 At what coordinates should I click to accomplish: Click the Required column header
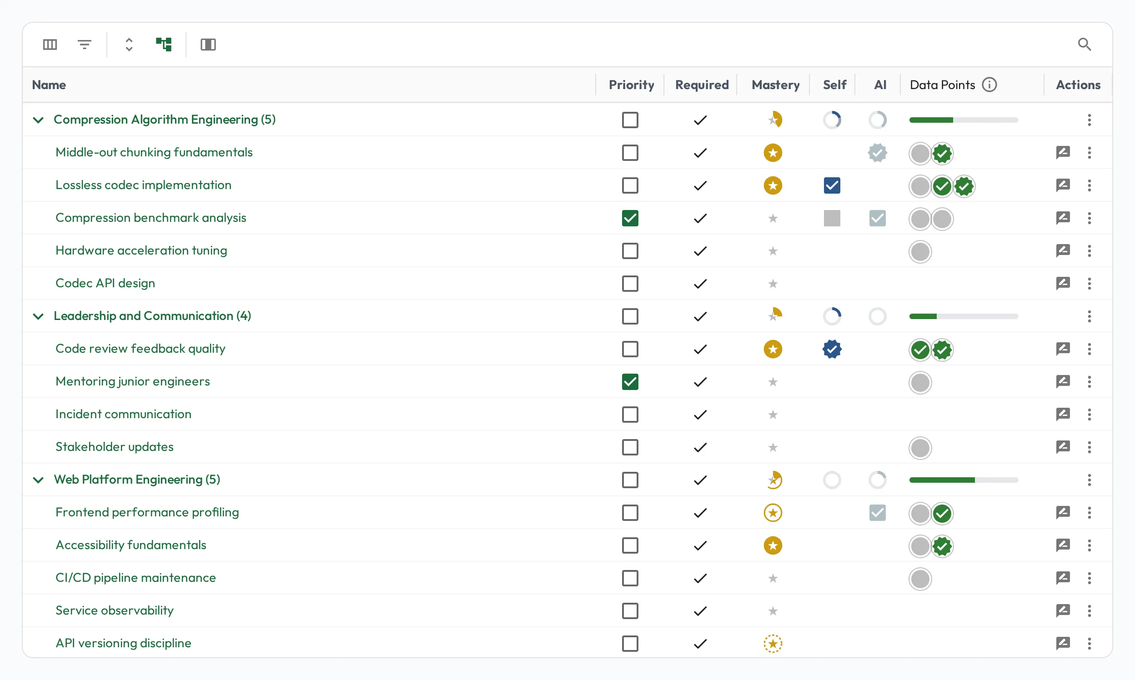[x=701, y=85]
